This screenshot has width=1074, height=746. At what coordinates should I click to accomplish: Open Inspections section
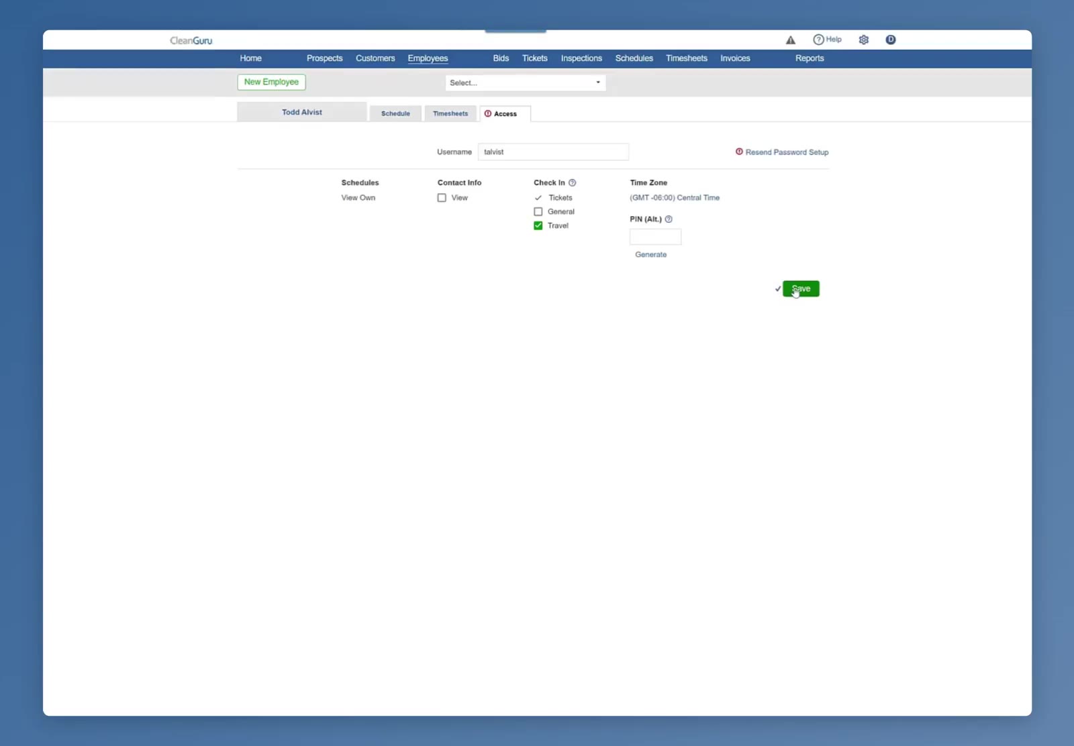click(x=581, y=58)
